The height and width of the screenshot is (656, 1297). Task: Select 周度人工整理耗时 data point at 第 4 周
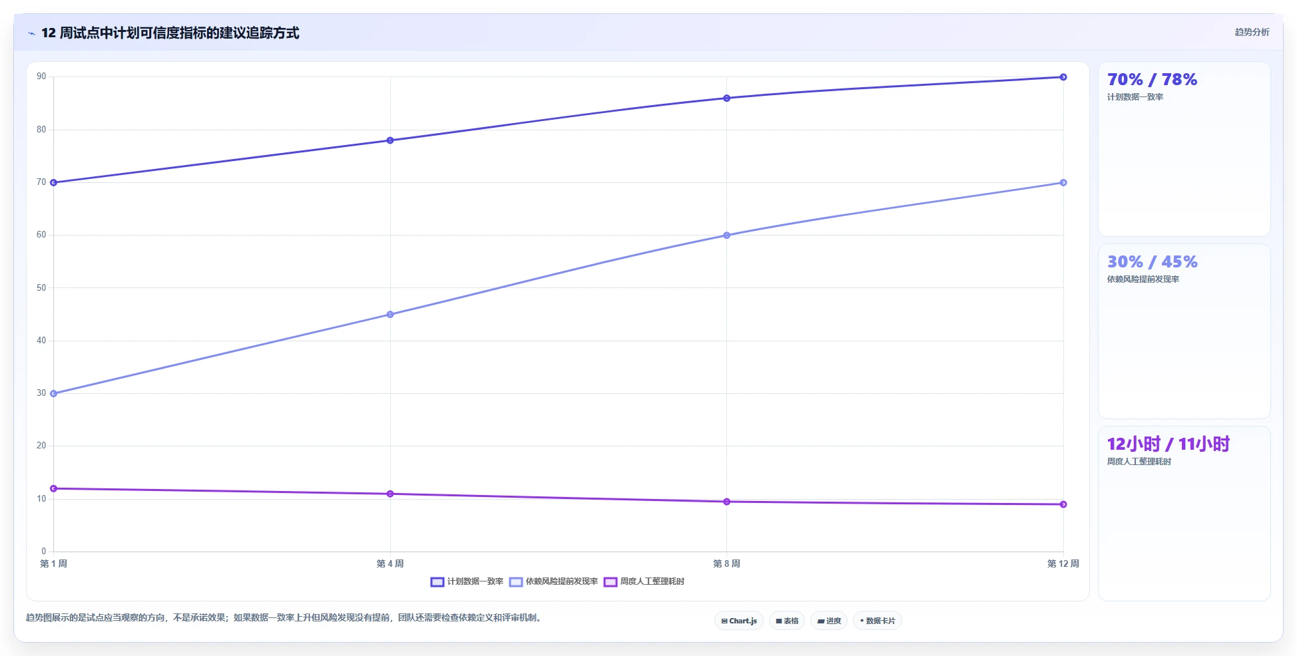pos(390,494)
